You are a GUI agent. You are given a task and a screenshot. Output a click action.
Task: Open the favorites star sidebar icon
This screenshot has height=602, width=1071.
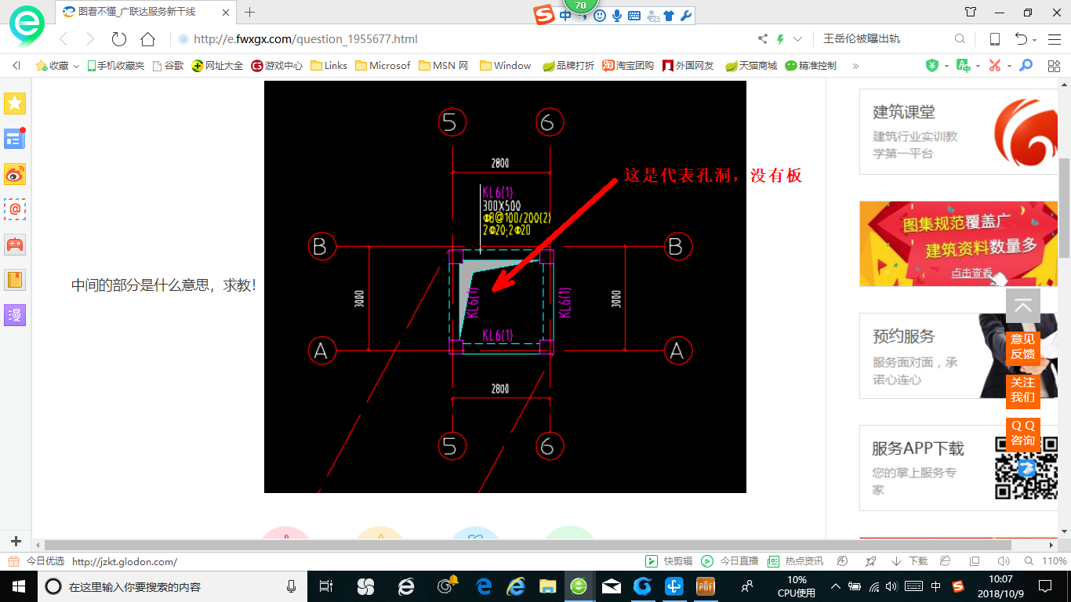tap(15, 103)
